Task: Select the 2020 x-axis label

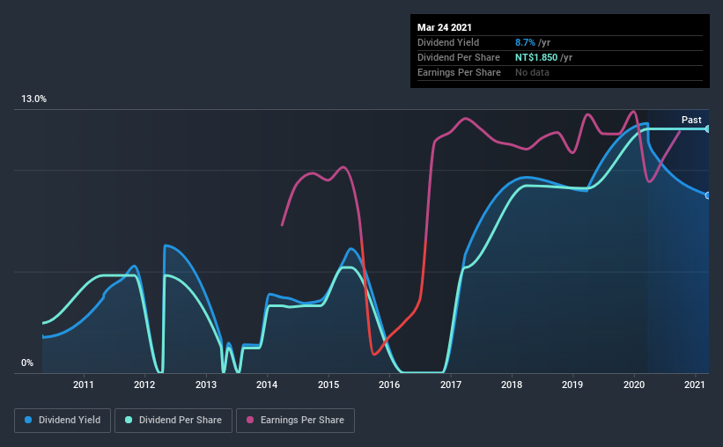Action: (634, 385)
